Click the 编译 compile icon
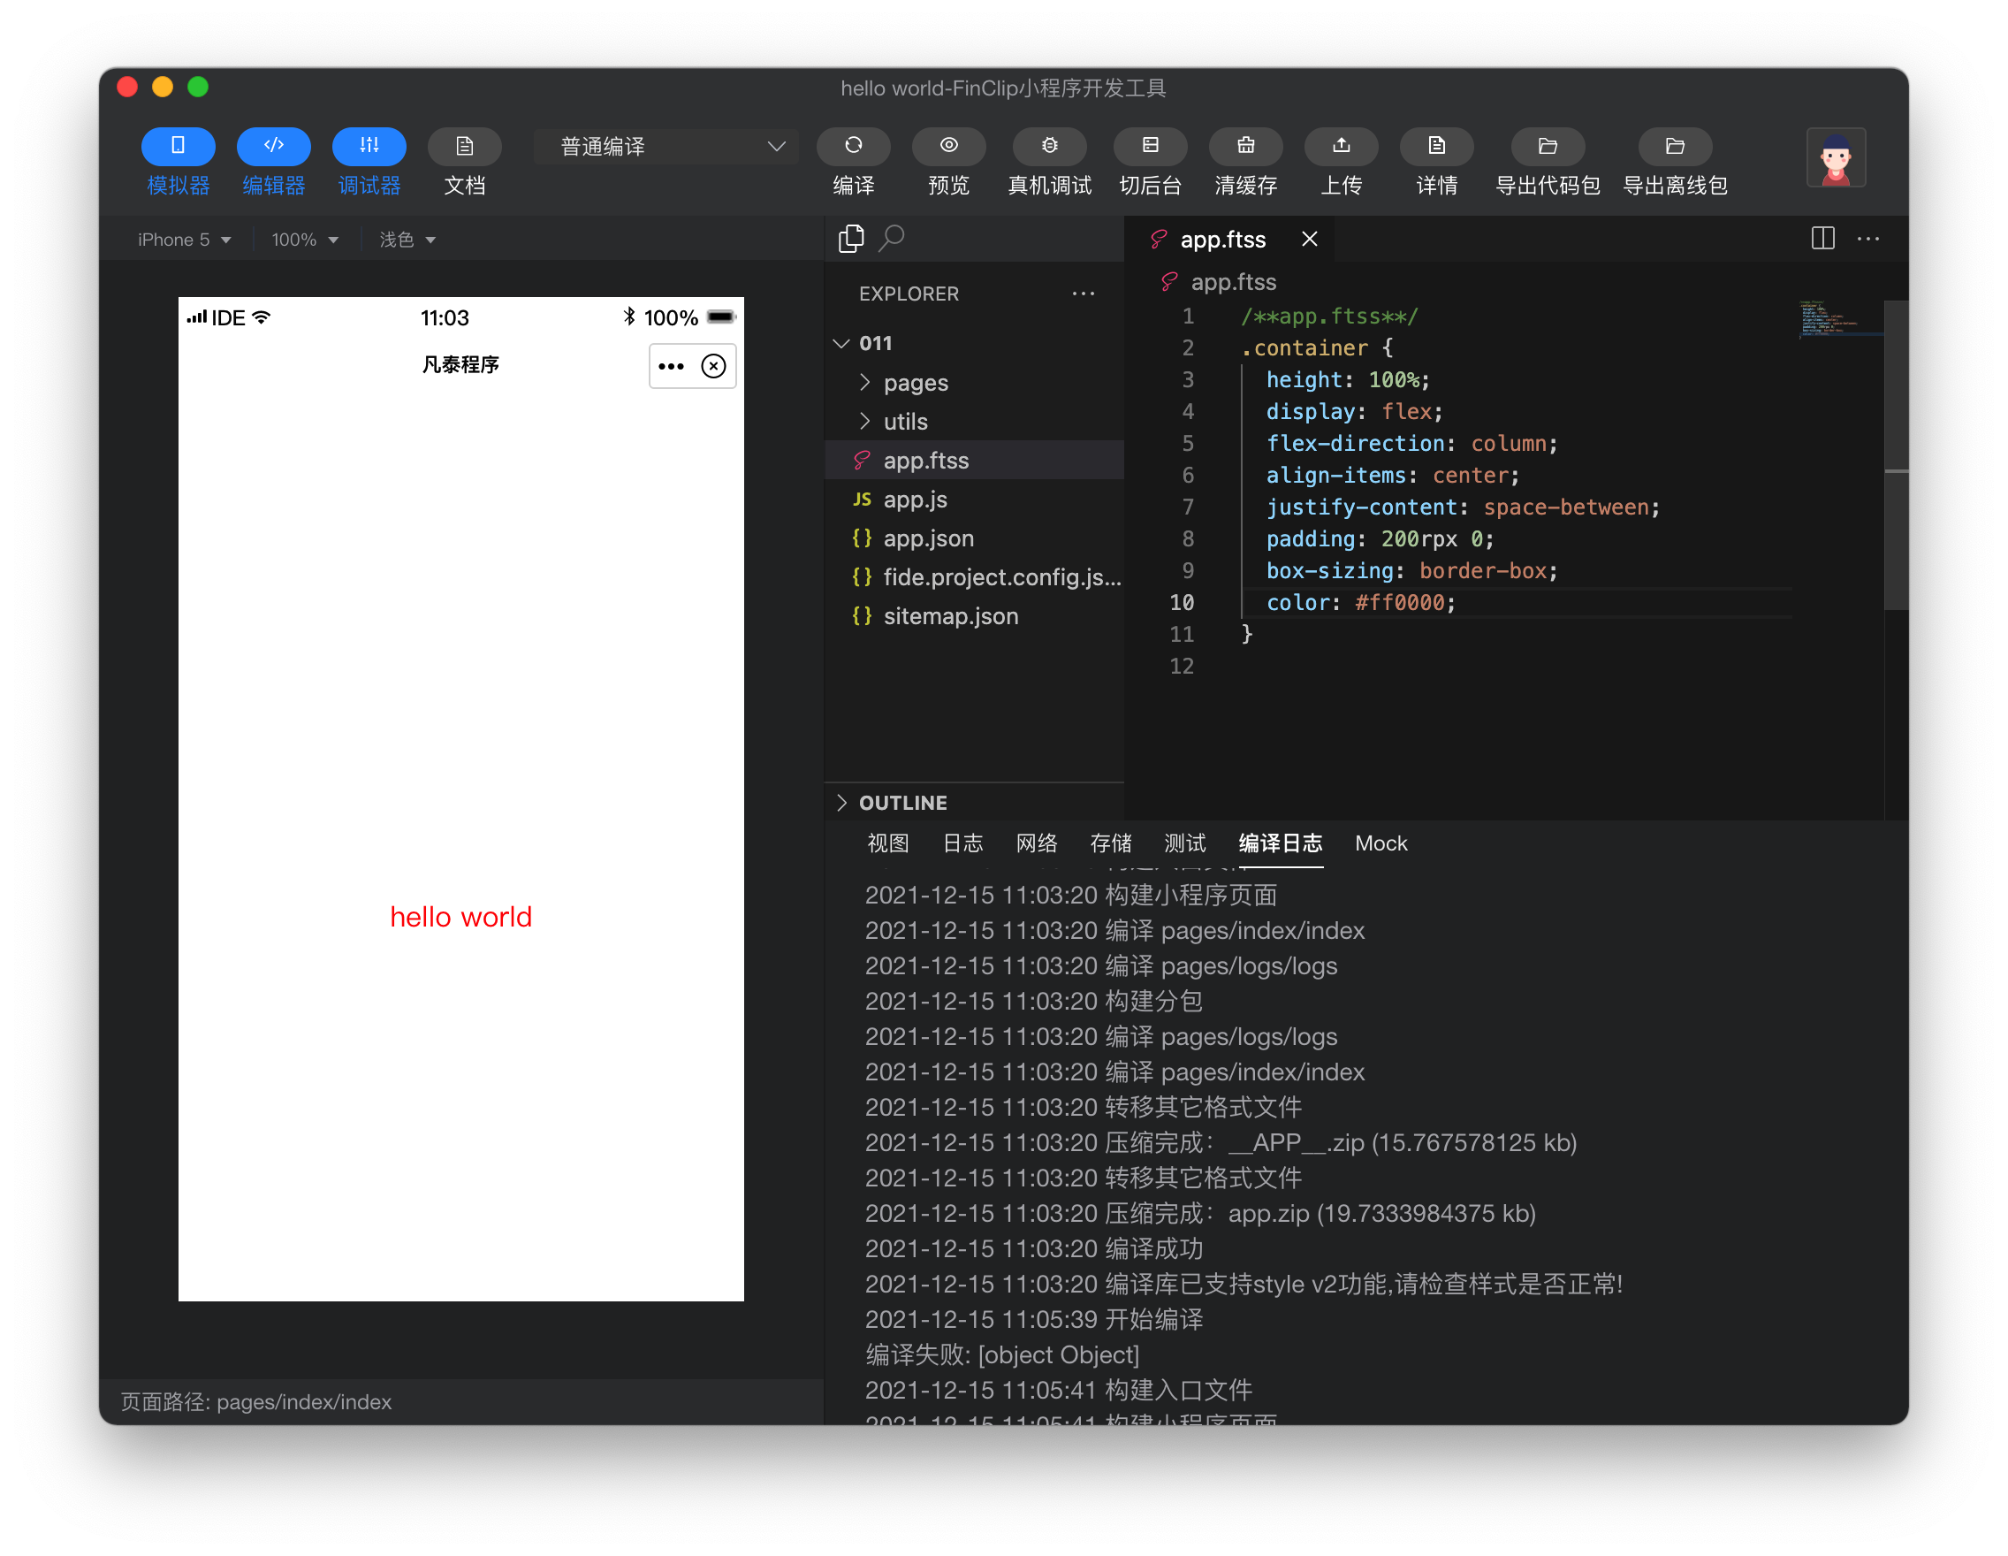The width and height of the screenshot is (2008, 1556). point(853,146)
